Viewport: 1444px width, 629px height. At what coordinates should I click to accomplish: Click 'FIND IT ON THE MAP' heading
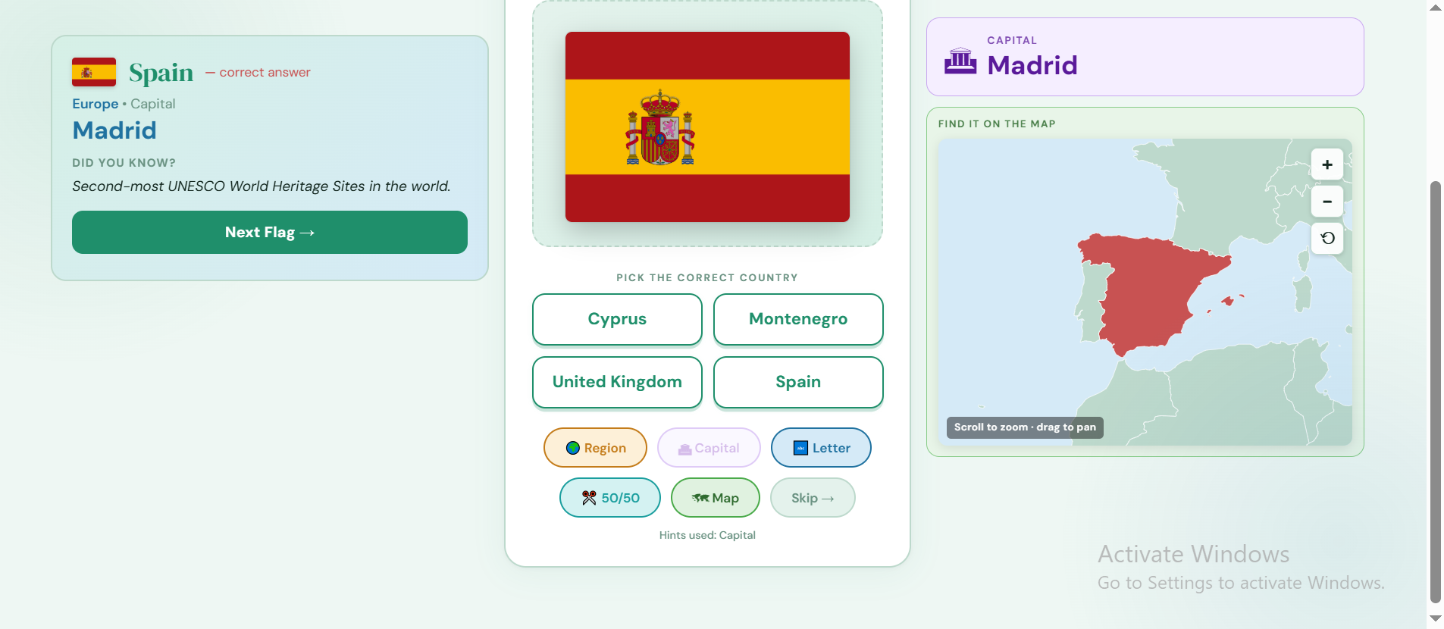point(997,124)
